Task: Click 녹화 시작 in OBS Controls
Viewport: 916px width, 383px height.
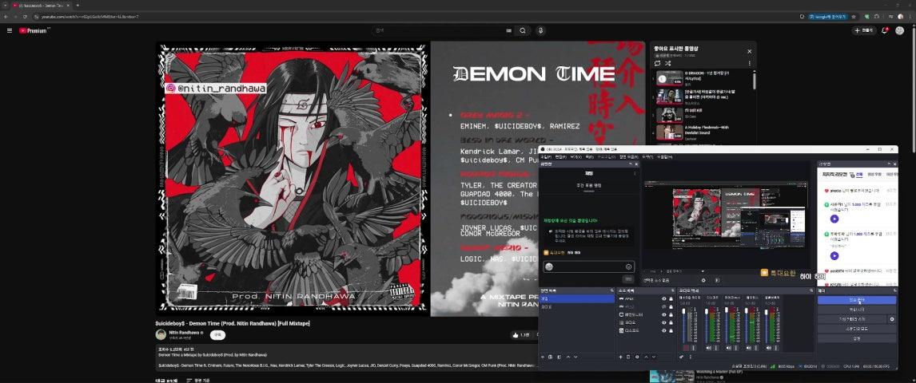Action: pos(857,310)
